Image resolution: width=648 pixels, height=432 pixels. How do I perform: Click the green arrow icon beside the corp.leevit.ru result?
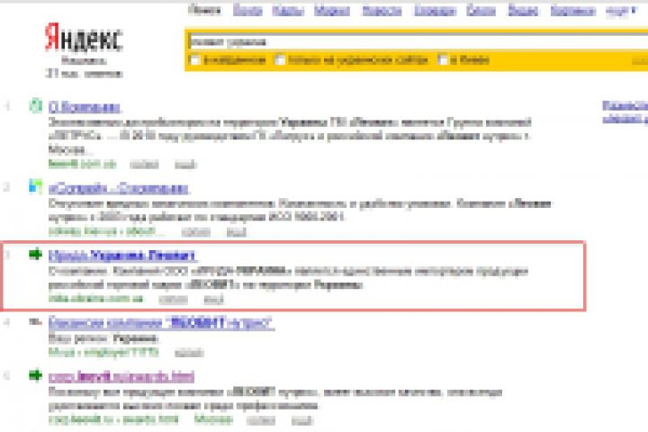coord(35,375)
